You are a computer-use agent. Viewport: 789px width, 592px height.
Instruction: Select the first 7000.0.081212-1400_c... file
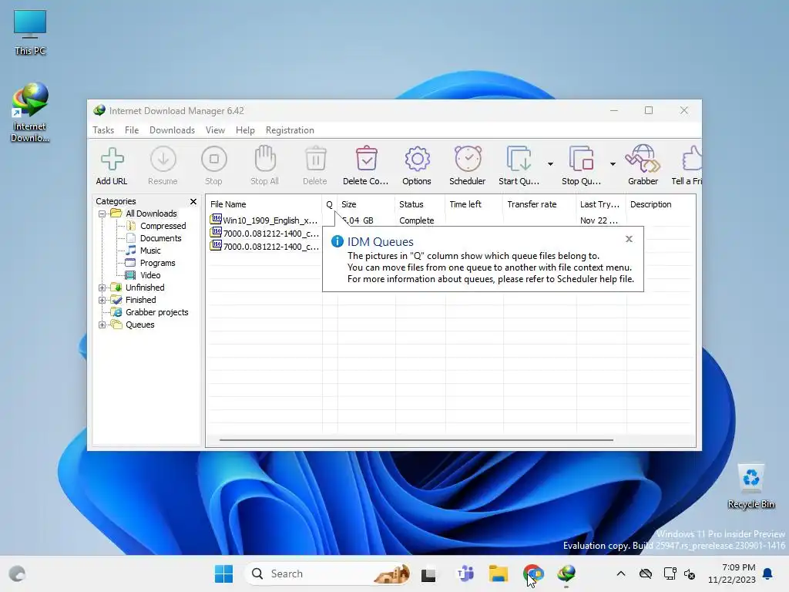[264, 234]
